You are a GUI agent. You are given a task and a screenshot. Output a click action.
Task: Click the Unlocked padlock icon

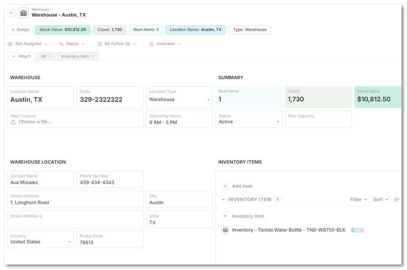(x=151, y=44)
